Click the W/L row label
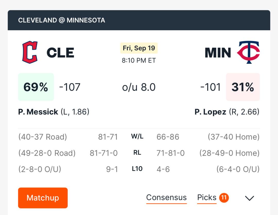 137,136
